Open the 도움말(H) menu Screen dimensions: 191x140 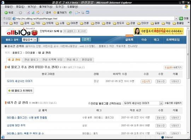pyautogui.click(x=73, y=7)
